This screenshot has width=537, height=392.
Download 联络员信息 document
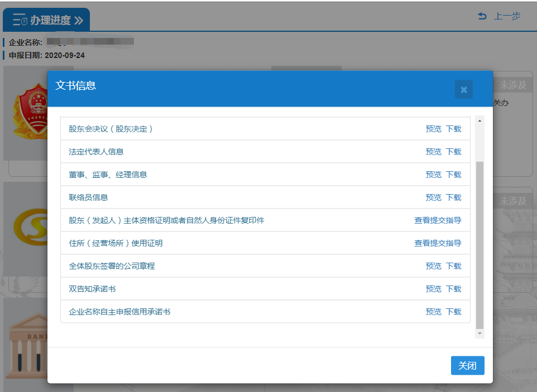[453, 197]
